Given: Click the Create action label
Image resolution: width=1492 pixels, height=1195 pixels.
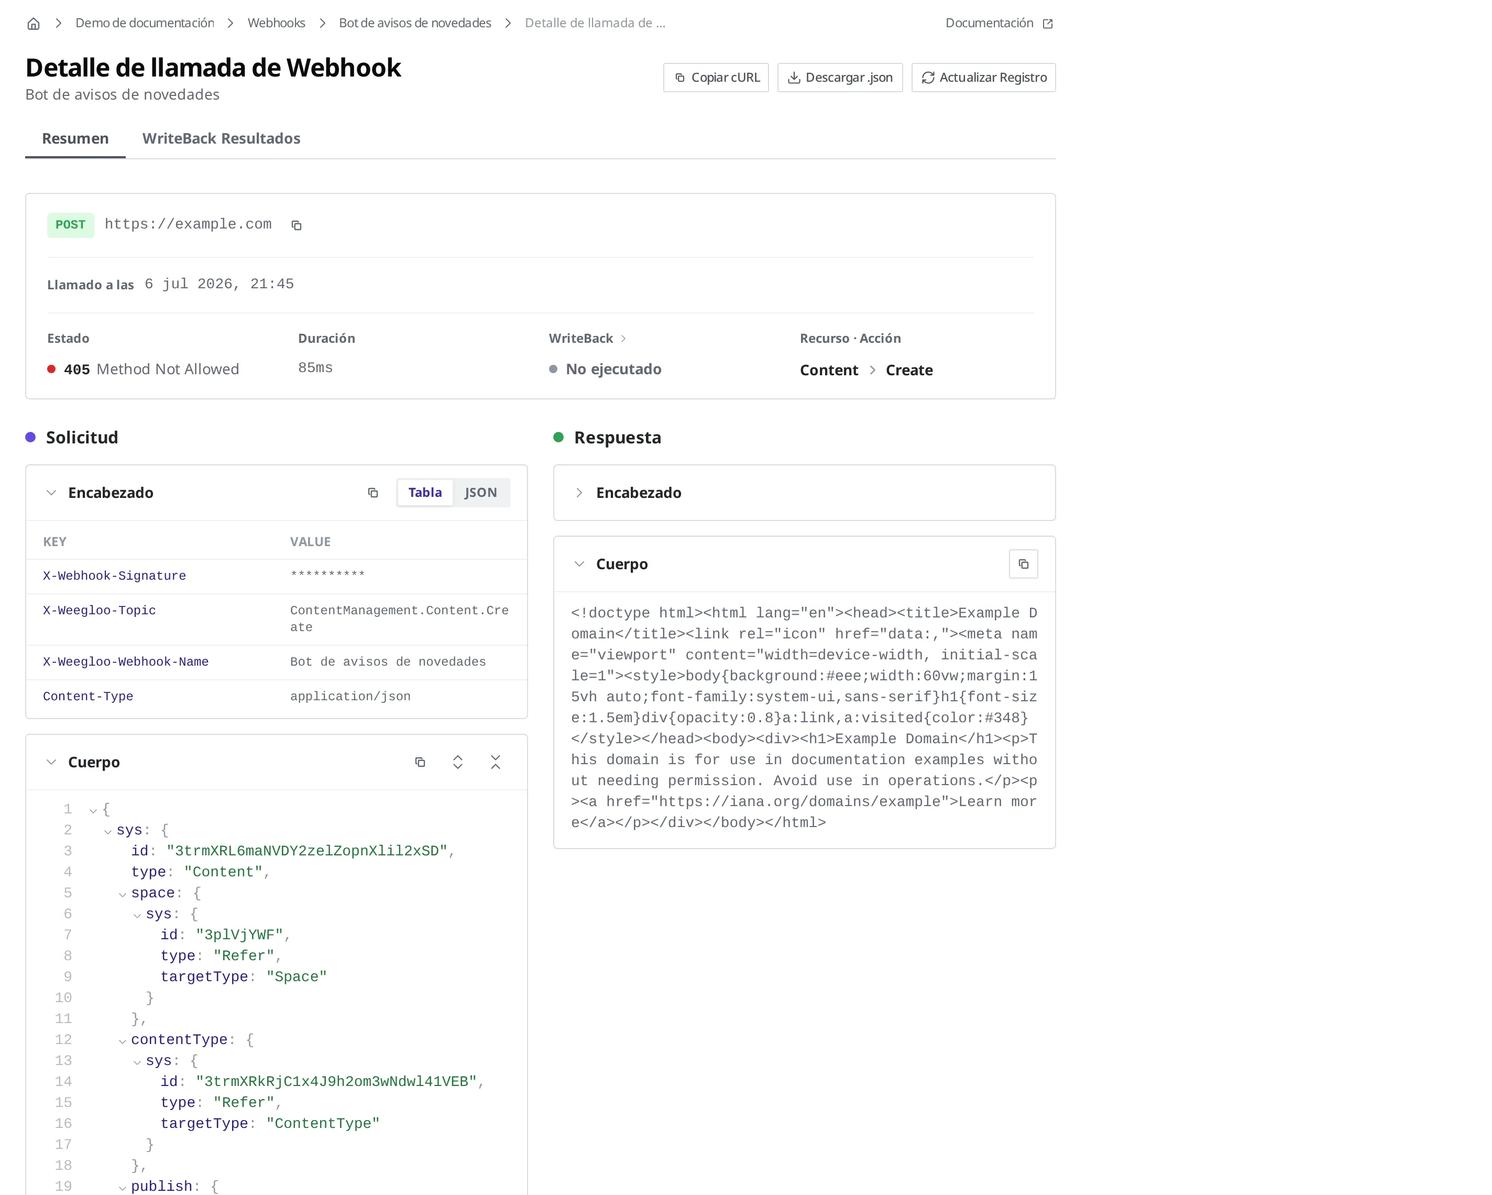Looking at the screenshot, I should click(x=909, y=371).
